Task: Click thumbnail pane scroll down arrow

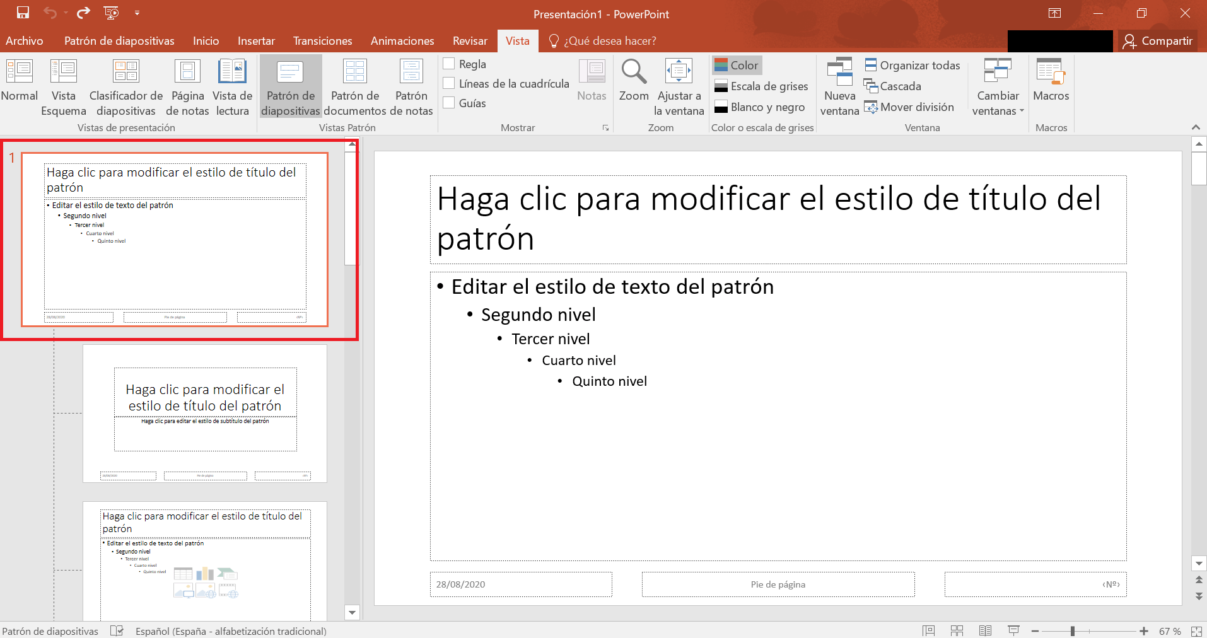Action: pyautogui.click(x=352, y=612)
